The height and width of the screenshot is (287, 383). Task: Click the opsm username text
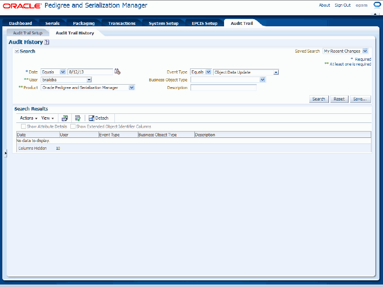pyautogui.click(x=361, y=5)
